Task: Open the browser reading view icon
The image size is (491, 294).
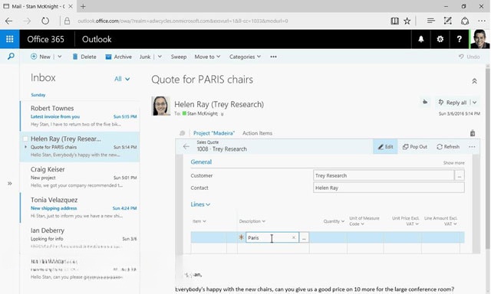Action: (x=394, y=21)
